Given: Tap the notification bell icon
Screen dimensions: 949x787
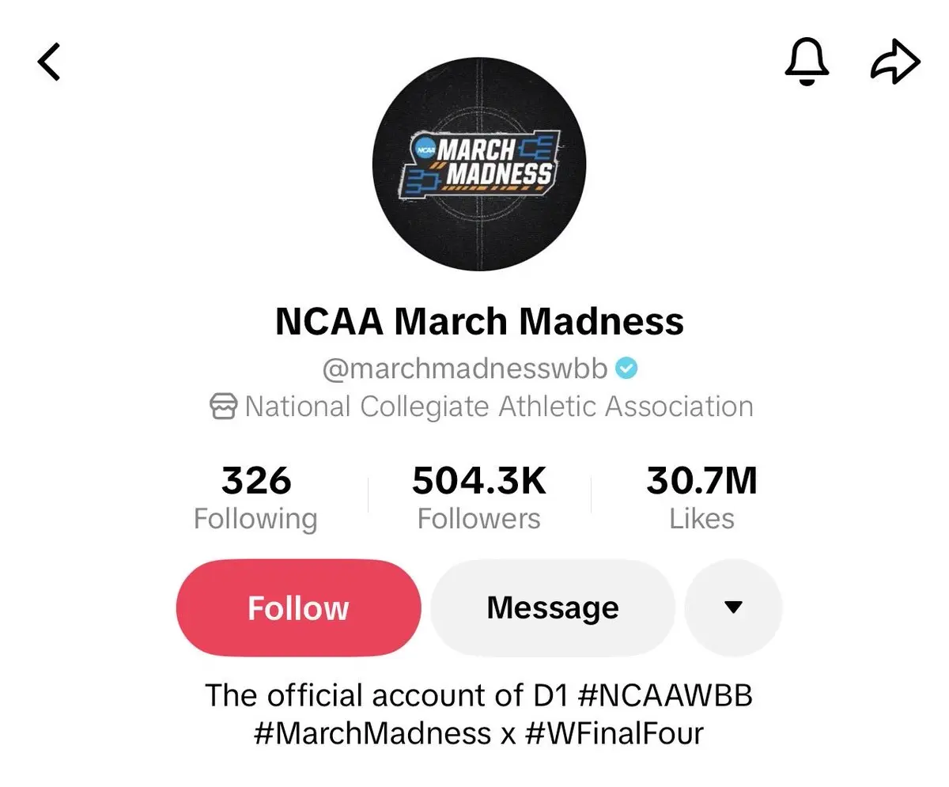Looking at the screenshot, I should 807,62.
